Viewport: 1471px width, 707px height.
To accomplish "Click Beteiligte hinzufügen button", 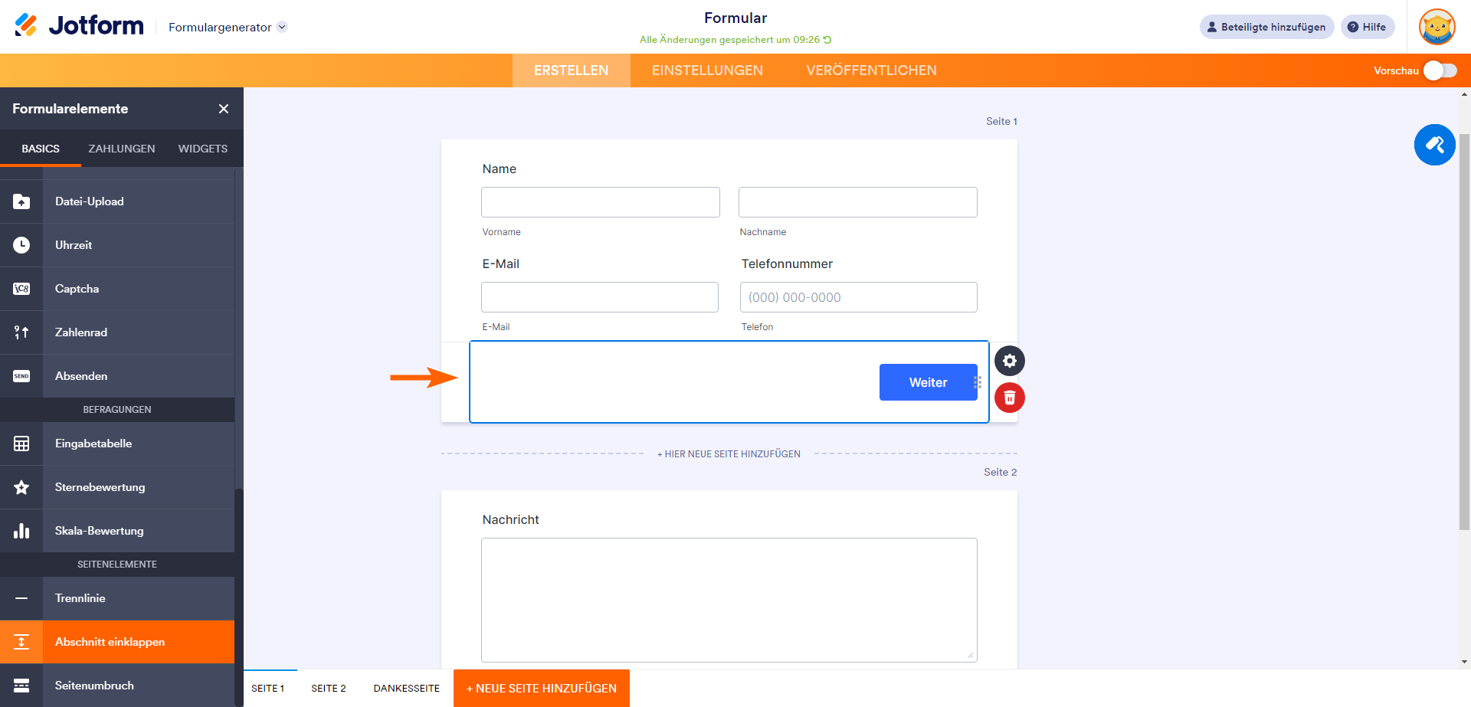I will 1266,27.
